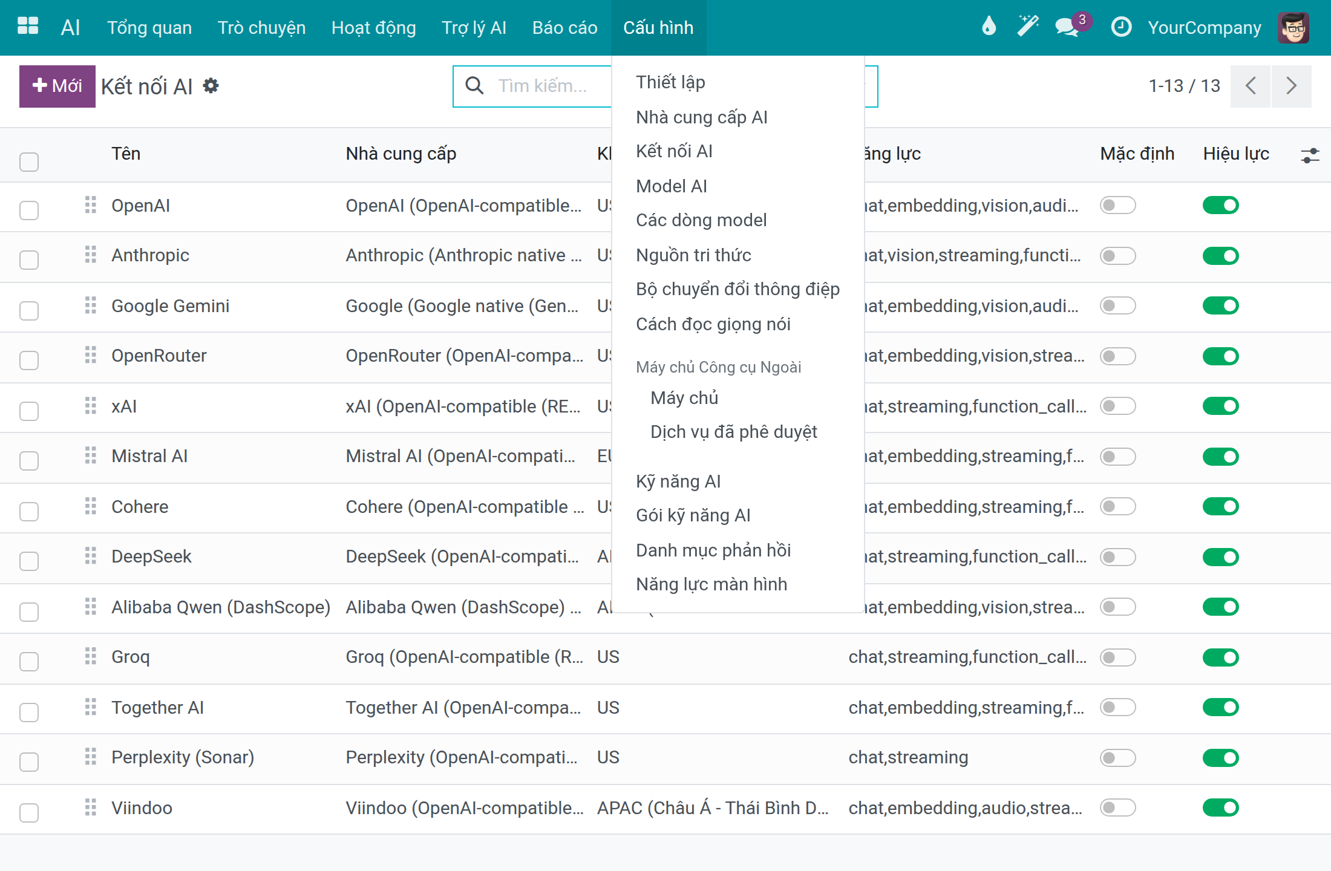Click the gear icon beside Kết nối AI
Viewport: 1331px width, 871px height.
211,86
